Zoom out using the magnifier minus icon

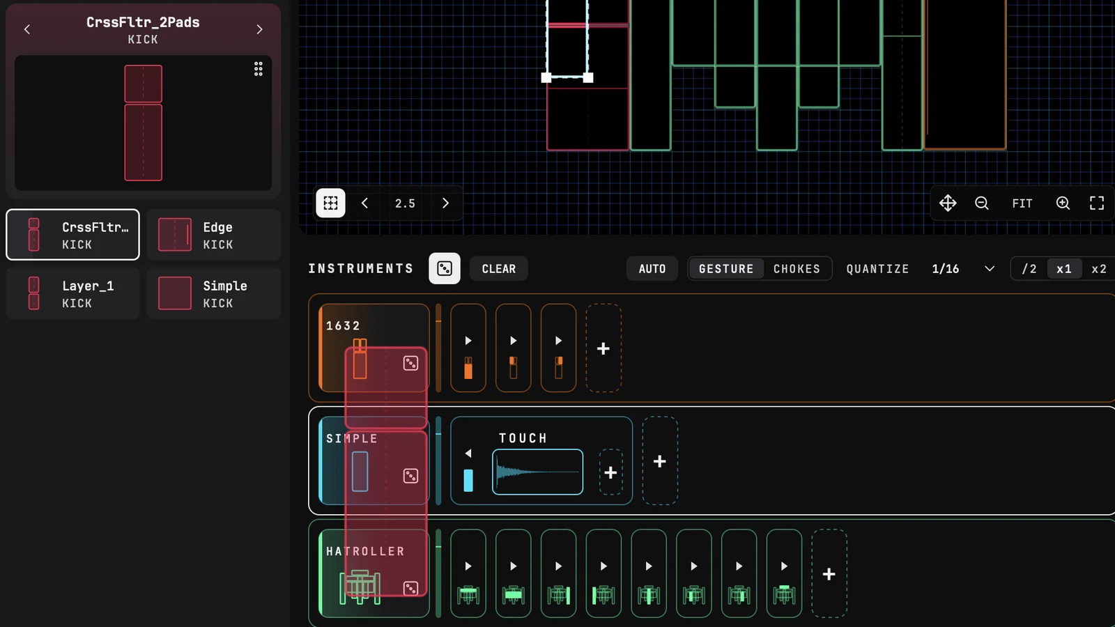(x=982, y=203)
